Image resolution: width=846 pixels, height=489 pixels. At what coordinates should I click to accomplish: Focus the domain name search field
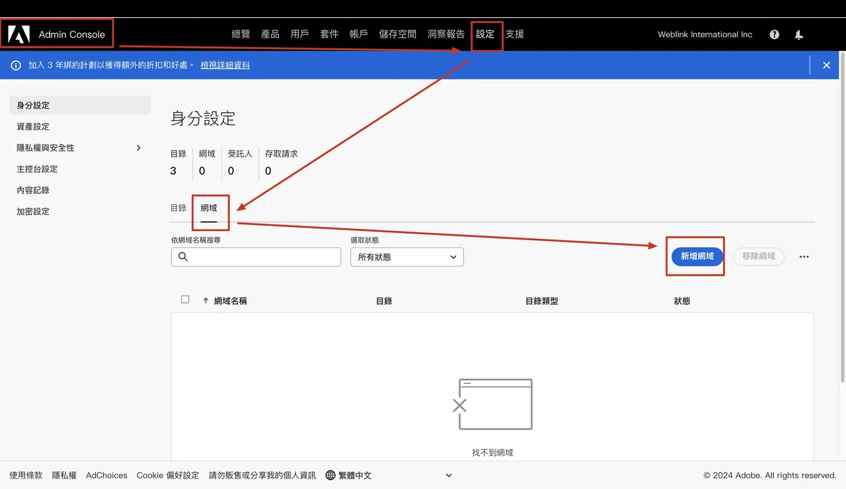point(256,257)
